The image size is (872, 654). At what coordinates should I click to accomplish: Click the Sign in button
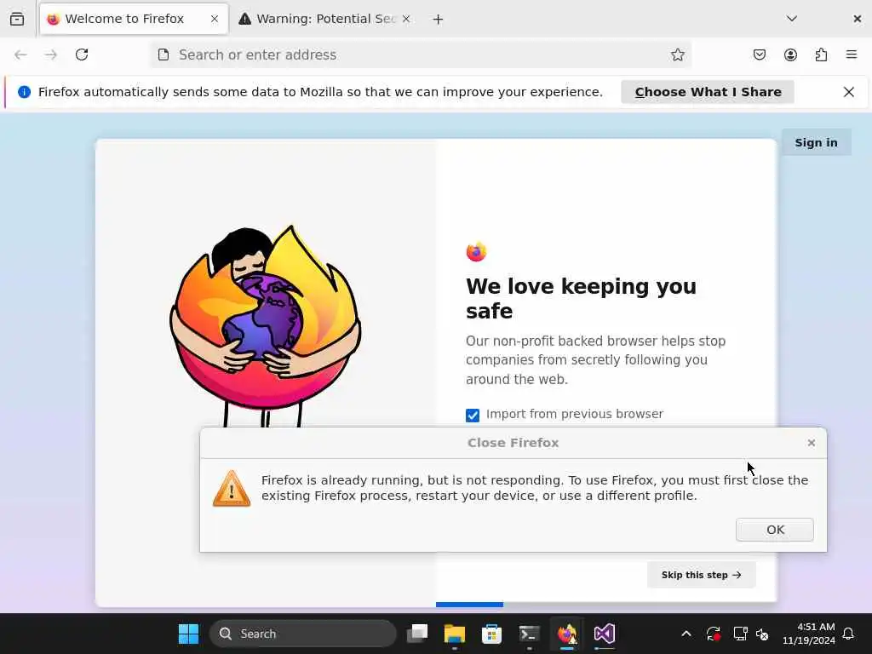(816, 142)
